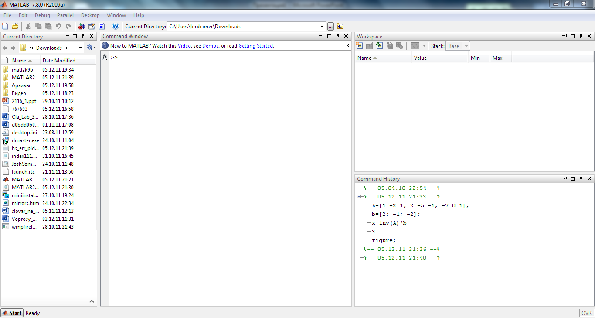Image resolution: width=595 pixels, height=318 pixels.
Task: Open the Demos link
Action: pos(210,45)
